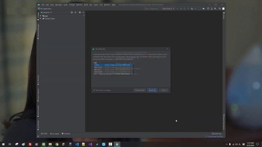This screenshot has height=147, width=262.
Task: Click the processes running status text
Action: click(x=216, y=136)
